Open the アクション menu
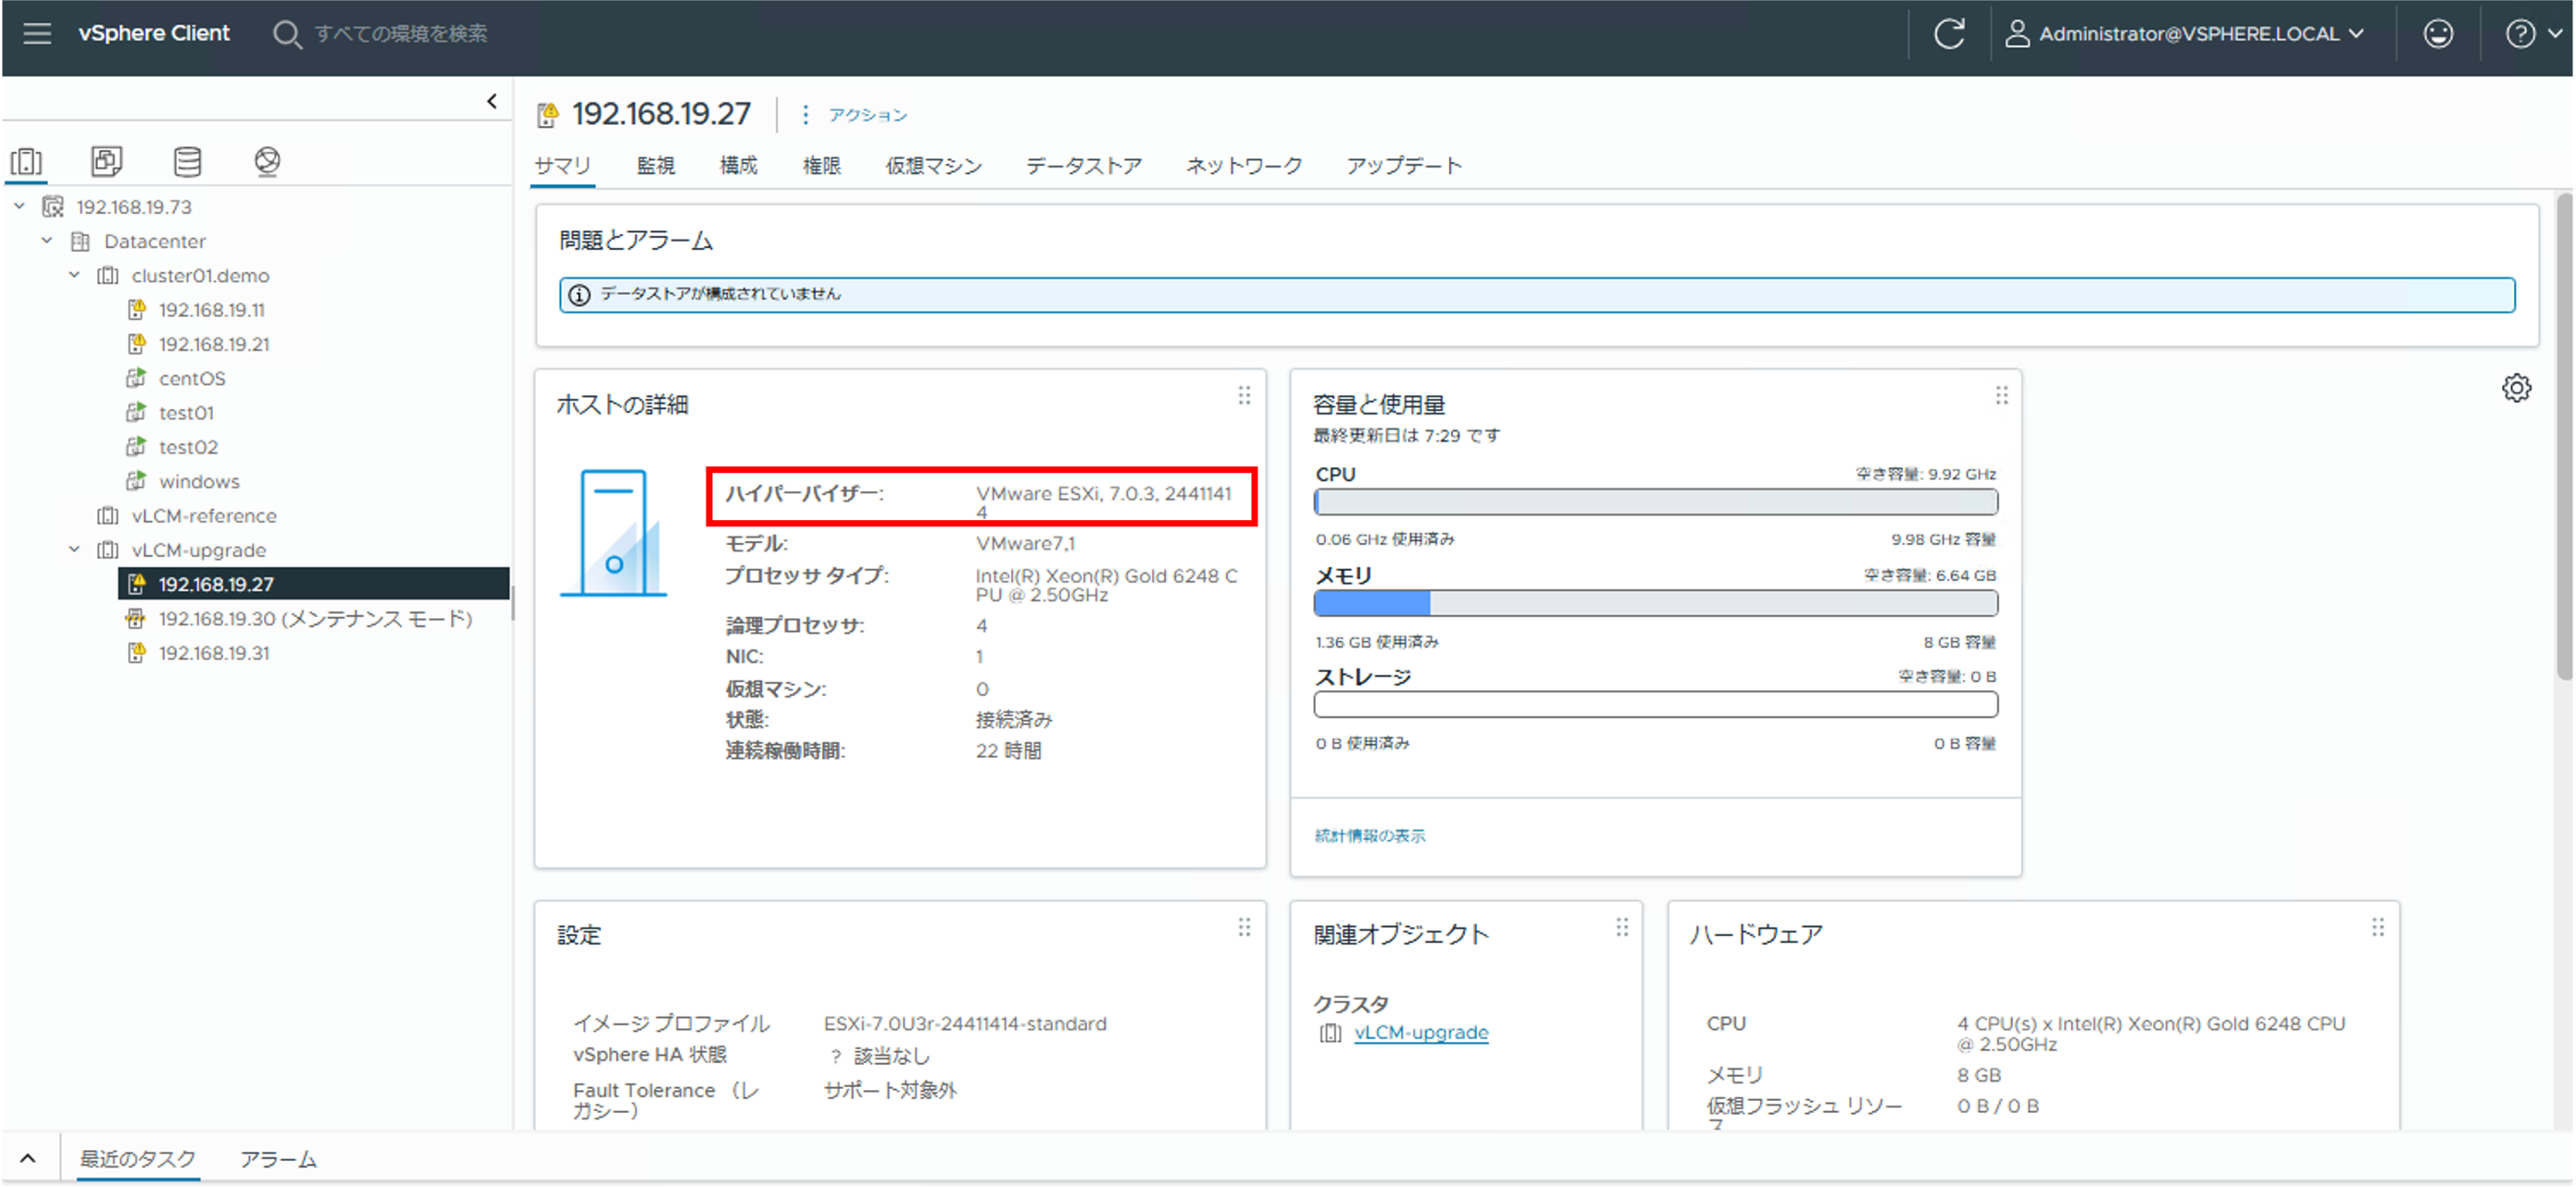 [866, 115]
